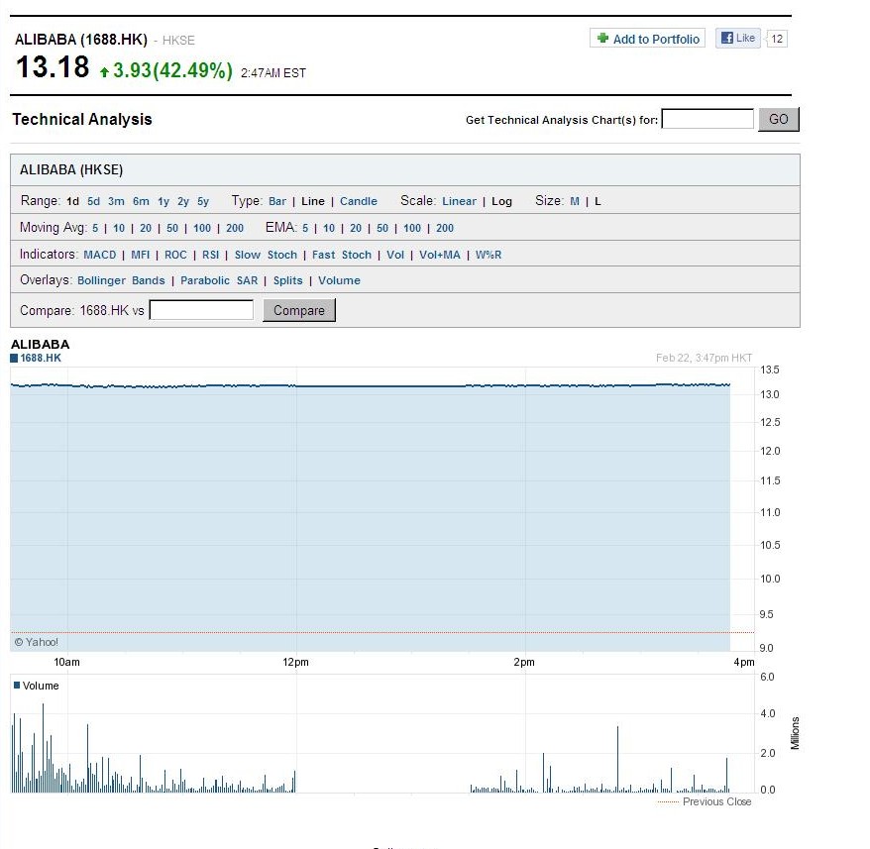Viewport: 870px width, 849px height.
Task: Add 20-day moving average
Action: tap(146, 228)
